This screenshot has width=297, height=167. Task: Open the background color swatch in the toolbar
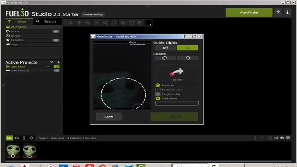[x=148, y=23]
